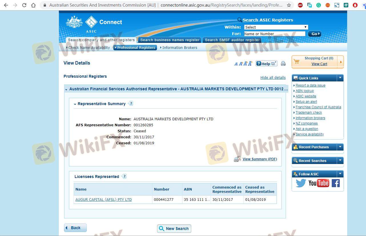Open the Report a data issue link
The height and width of the screenshot is (236, 366).
[x=310, y=85]
